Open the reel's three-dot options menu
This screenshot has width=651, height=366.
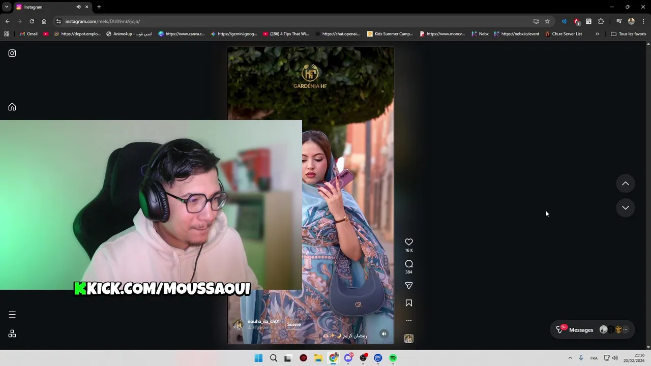409,321
